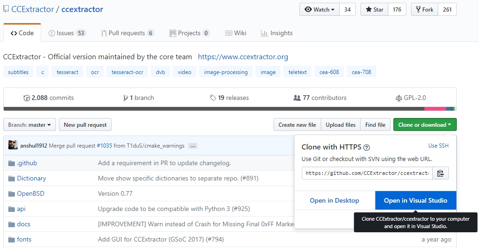Toggle the Clone or download dropdown
479x248 pixels.
[x=425, y=124]
